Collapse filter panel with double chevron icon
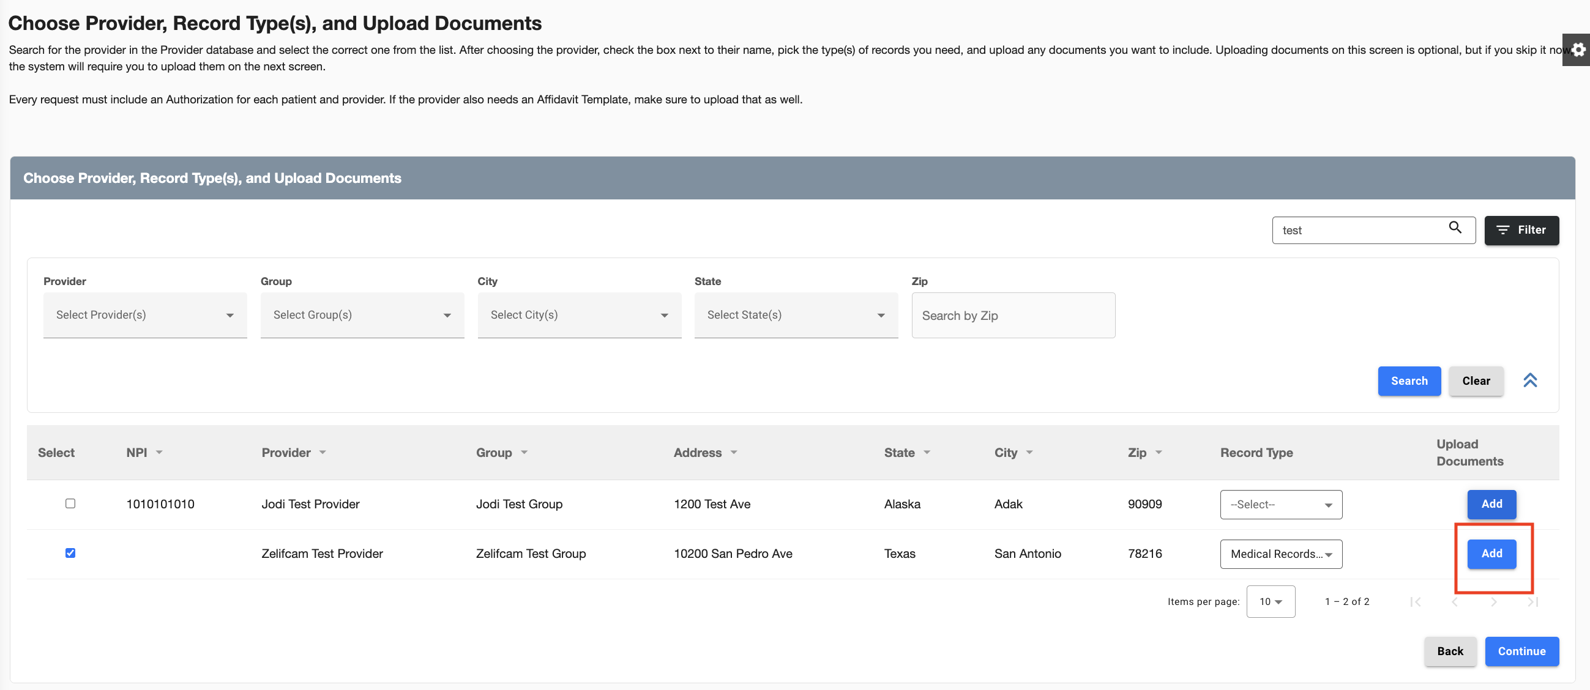The image size is (1590, 690). pyautogui.click(x=1529, y=380)
